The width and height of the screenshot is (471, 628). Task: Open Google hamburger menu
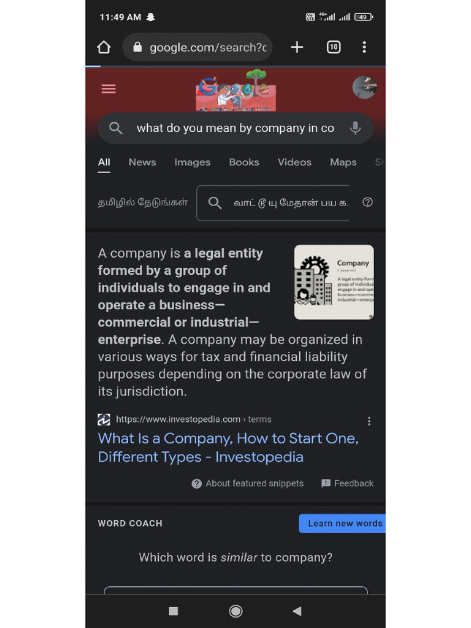[x=109, y=89]
